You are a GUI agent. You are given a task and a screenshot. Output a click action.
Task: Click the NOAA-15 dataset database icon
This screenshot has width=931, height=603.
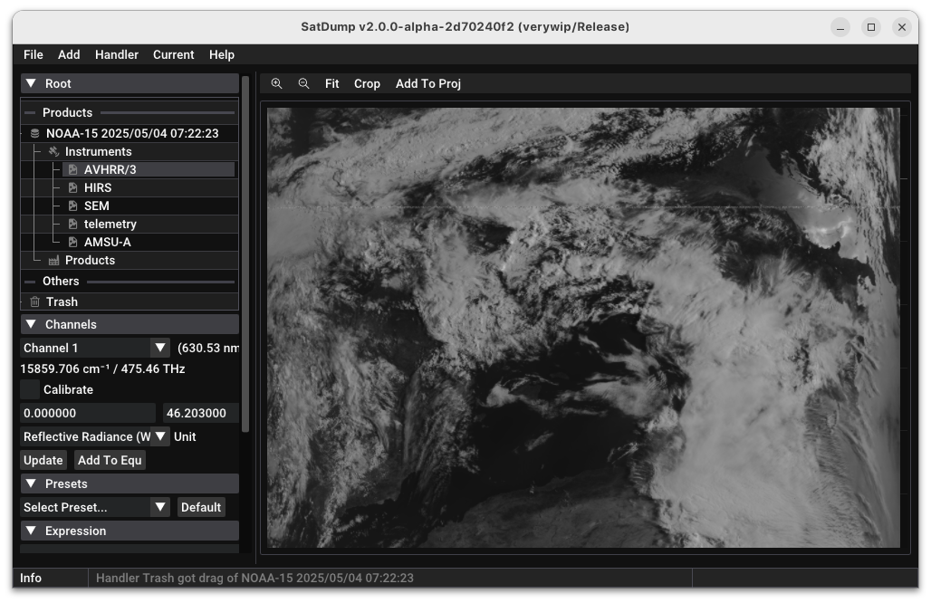click(34, 133)
